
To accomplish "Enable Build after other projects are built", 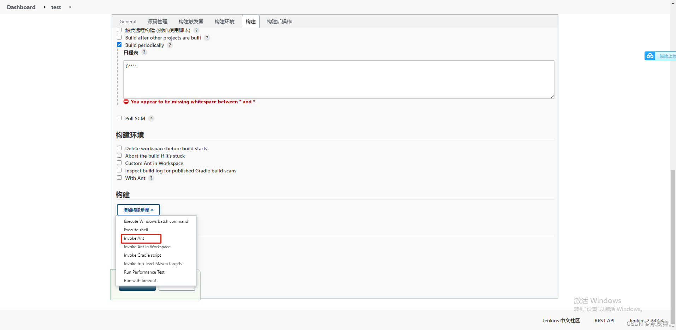I will pyautogui.click(x=119, y=37).
